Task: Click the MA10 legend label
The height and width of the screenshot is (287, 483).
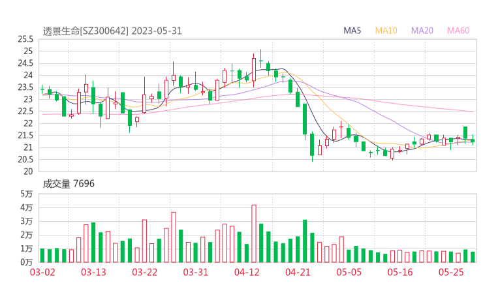Action: [x=386, y=31]
